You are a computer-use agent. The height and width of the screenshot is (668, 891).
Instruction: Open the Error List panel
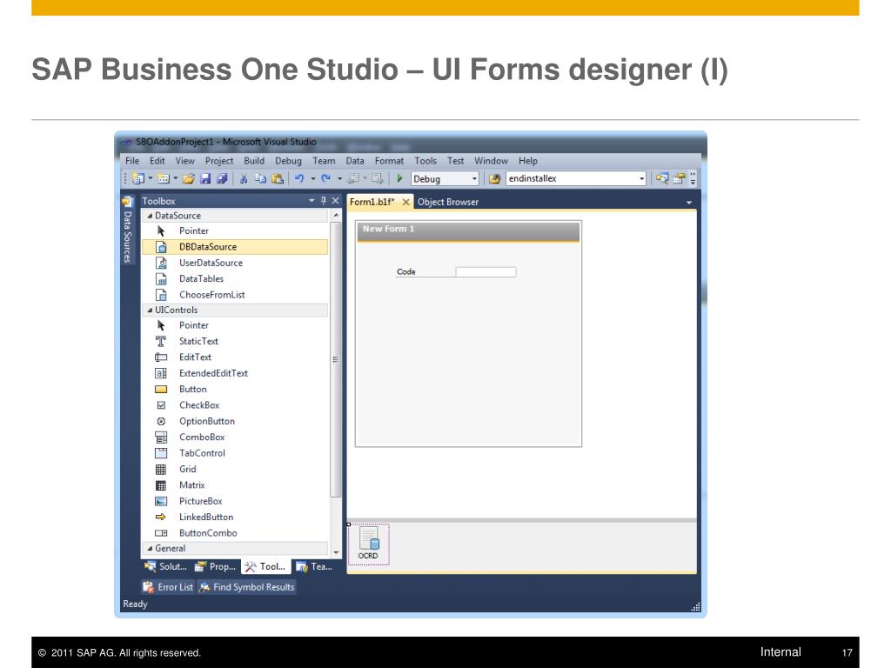[168, 587]
